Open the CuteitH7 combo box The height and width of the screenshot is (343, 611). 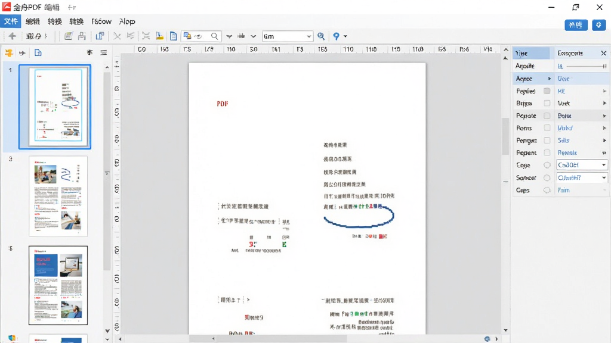[x=582, y=177]
